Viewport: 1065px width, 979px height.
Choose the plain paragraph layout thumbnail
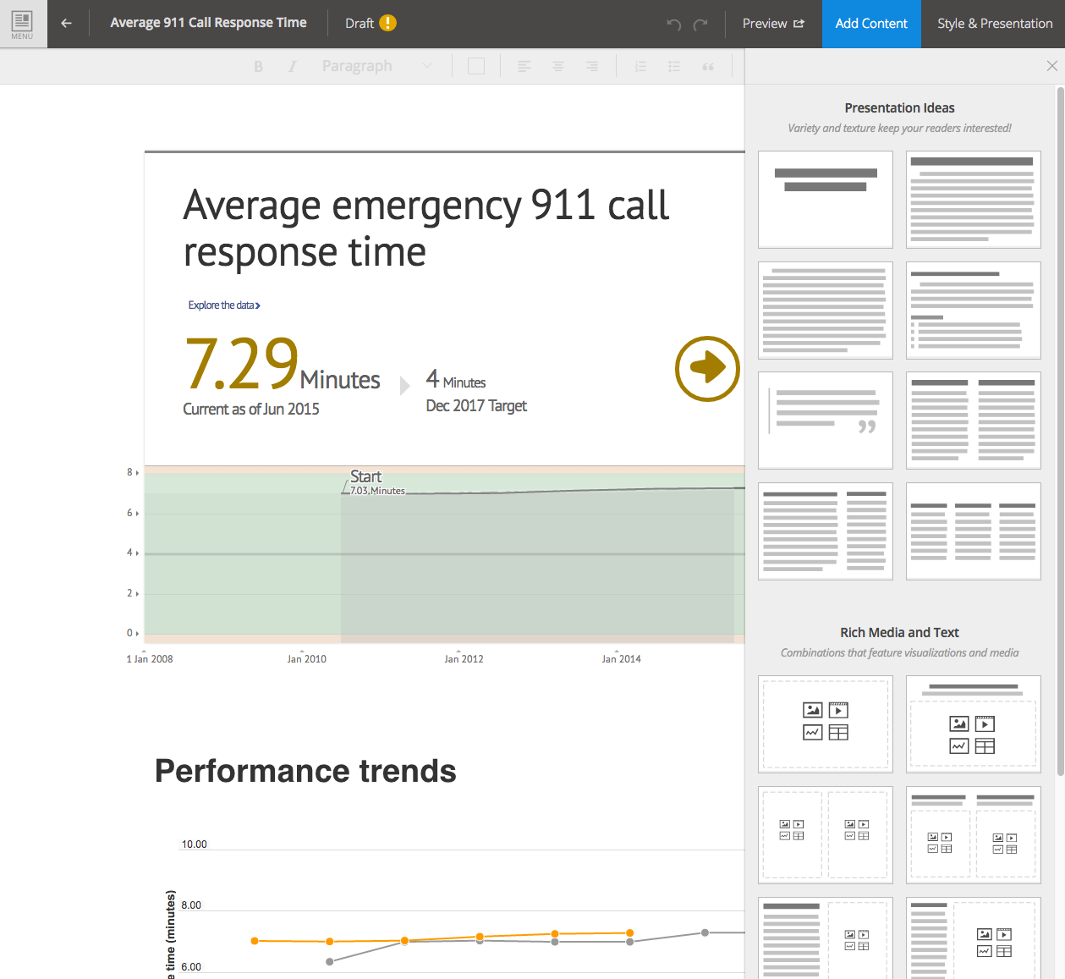(826, 311)
